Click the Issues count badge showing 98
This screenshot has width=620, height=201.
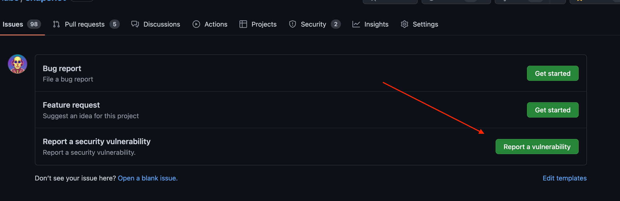click(34, 24)
